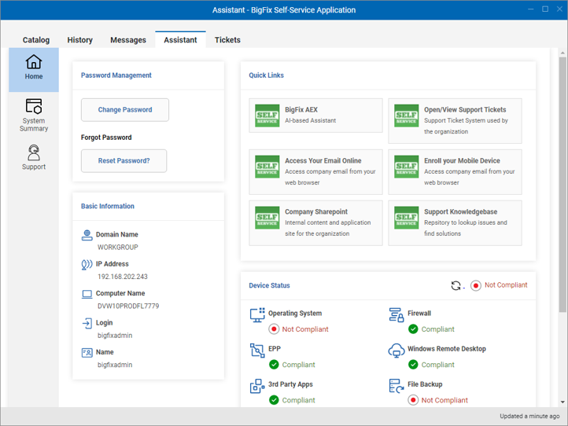
Task: Click the scrollbar down arrow
Action: tap(562, 402)
